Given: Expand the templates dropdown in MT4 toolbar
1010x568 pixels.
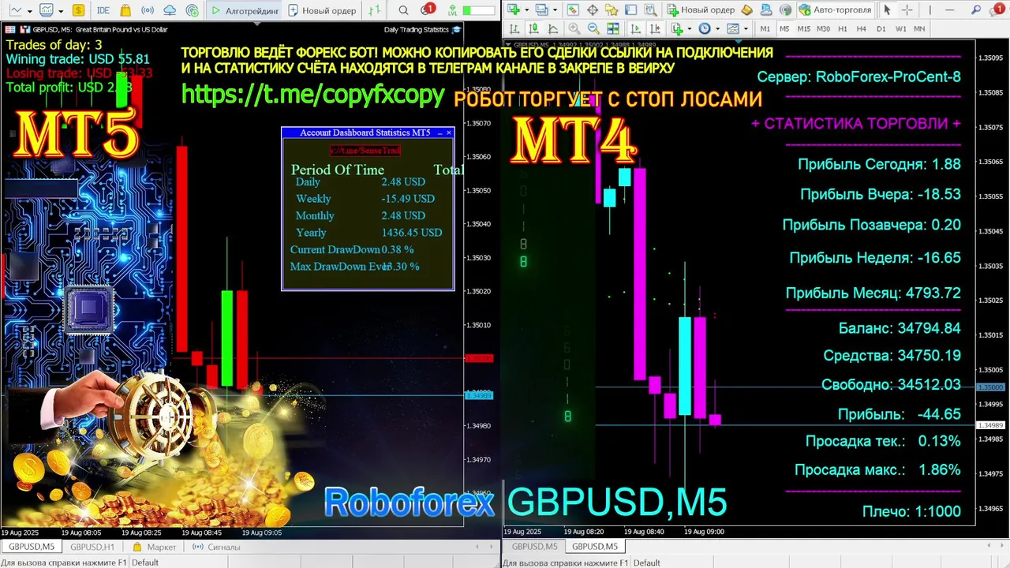Looking at the screenshot, I should pos(746,28).
